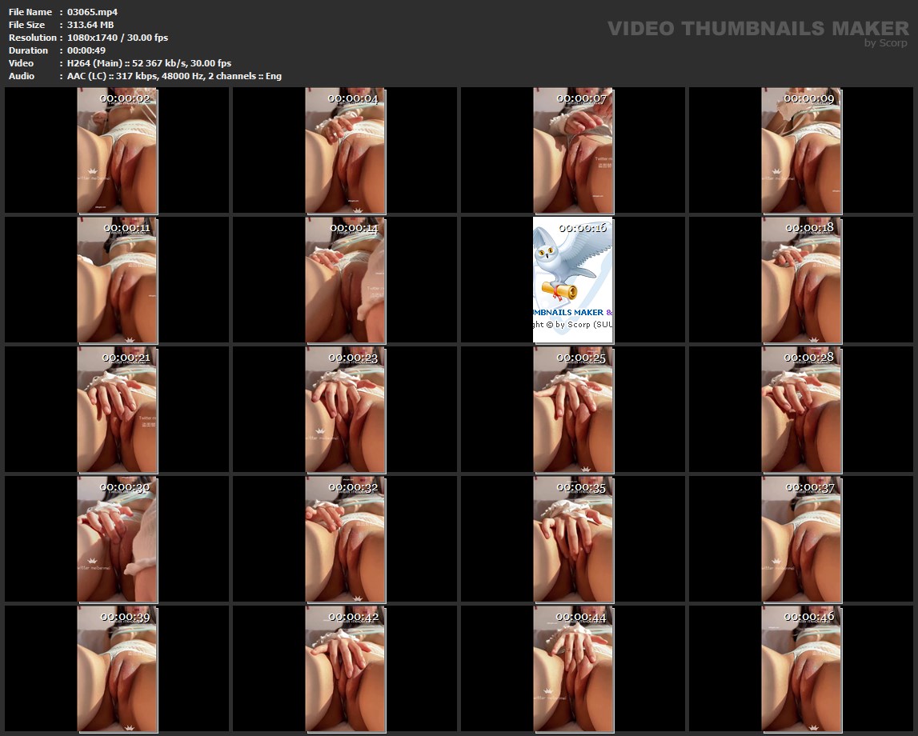Open the thumbnail stamped 00:00:02
The width and height of the screenshot is (918, 736).
[117, 150]
